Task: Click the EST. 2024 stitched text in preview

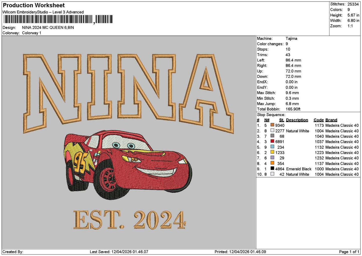Action: (x=130, y=220)
